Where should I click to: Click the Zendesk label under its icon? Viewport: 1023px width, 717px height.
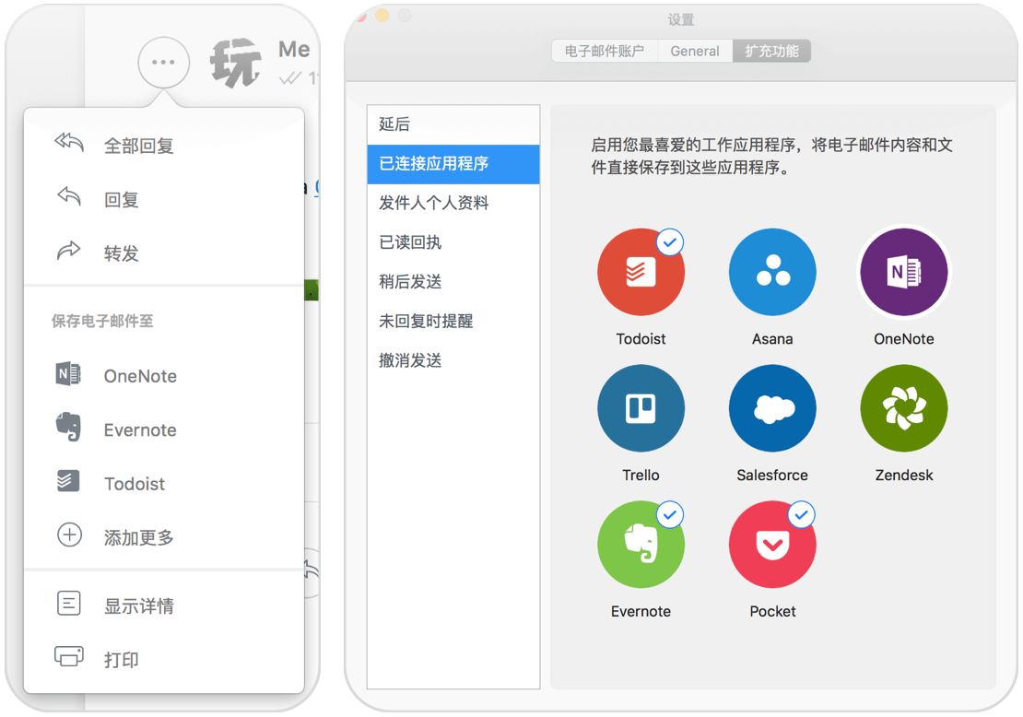(x=904, y=475)
